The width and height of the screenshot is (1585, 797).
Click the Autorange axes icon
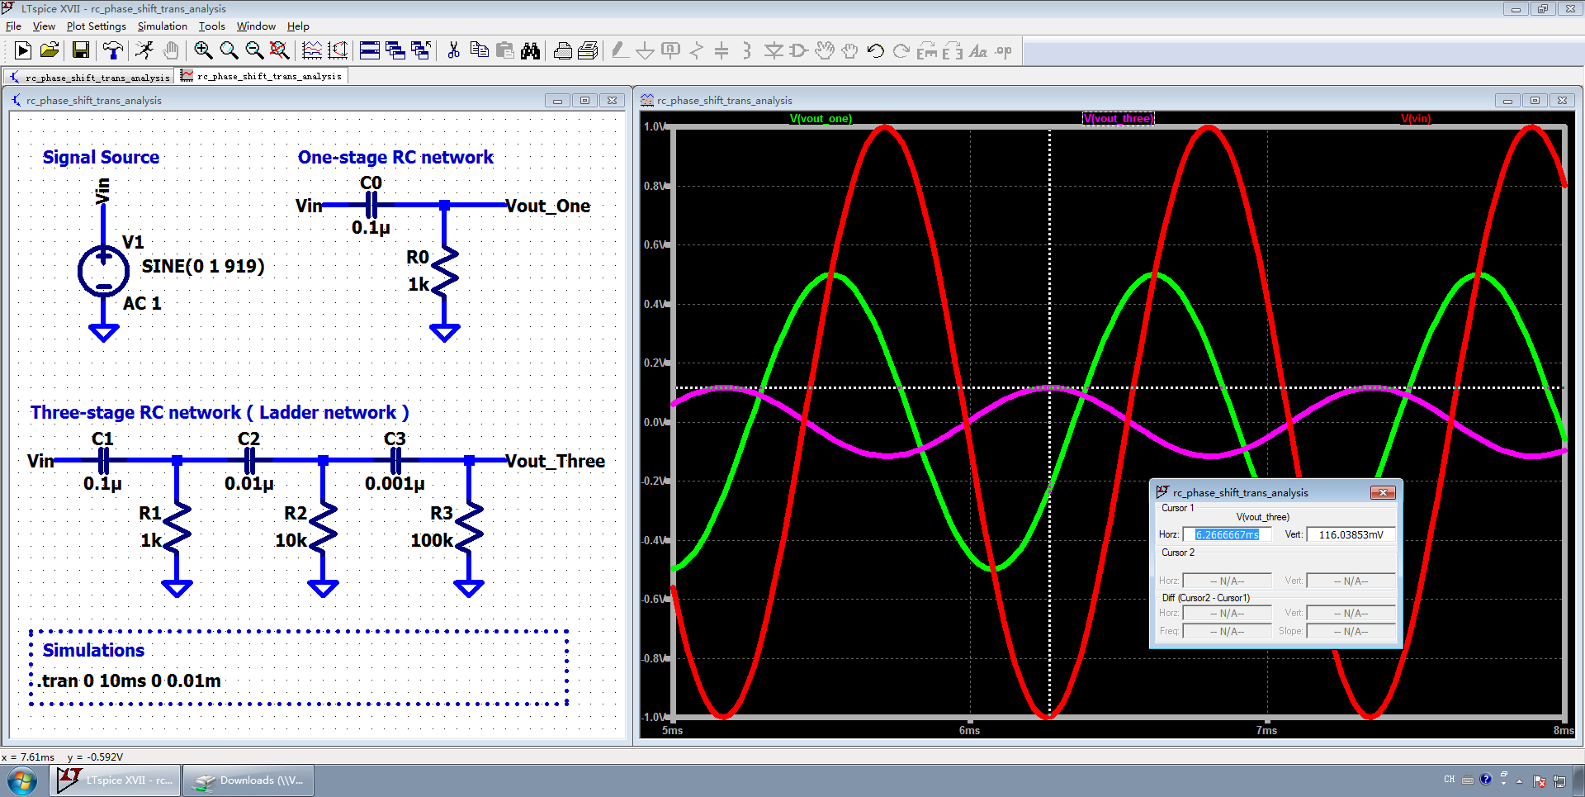click(x=338, y=51)
